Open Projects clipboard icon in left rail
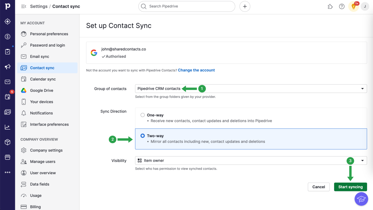Screen dimensions: 373x210 (x=7, y=52)
